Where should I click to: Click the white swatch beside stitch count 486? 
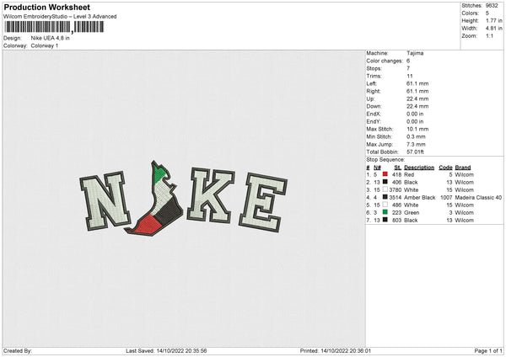tap(385, 205)
